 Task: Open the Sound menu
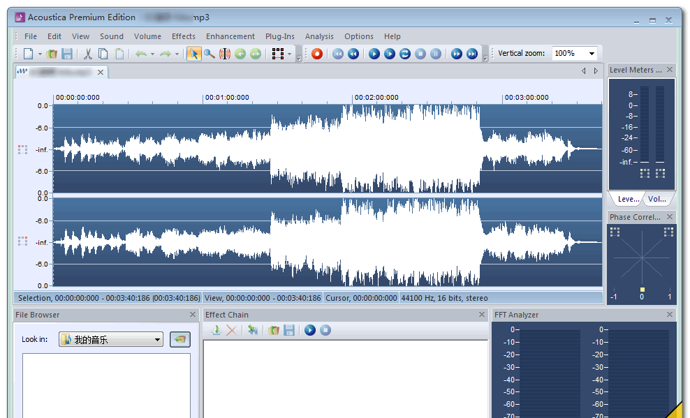click(111, 36)
